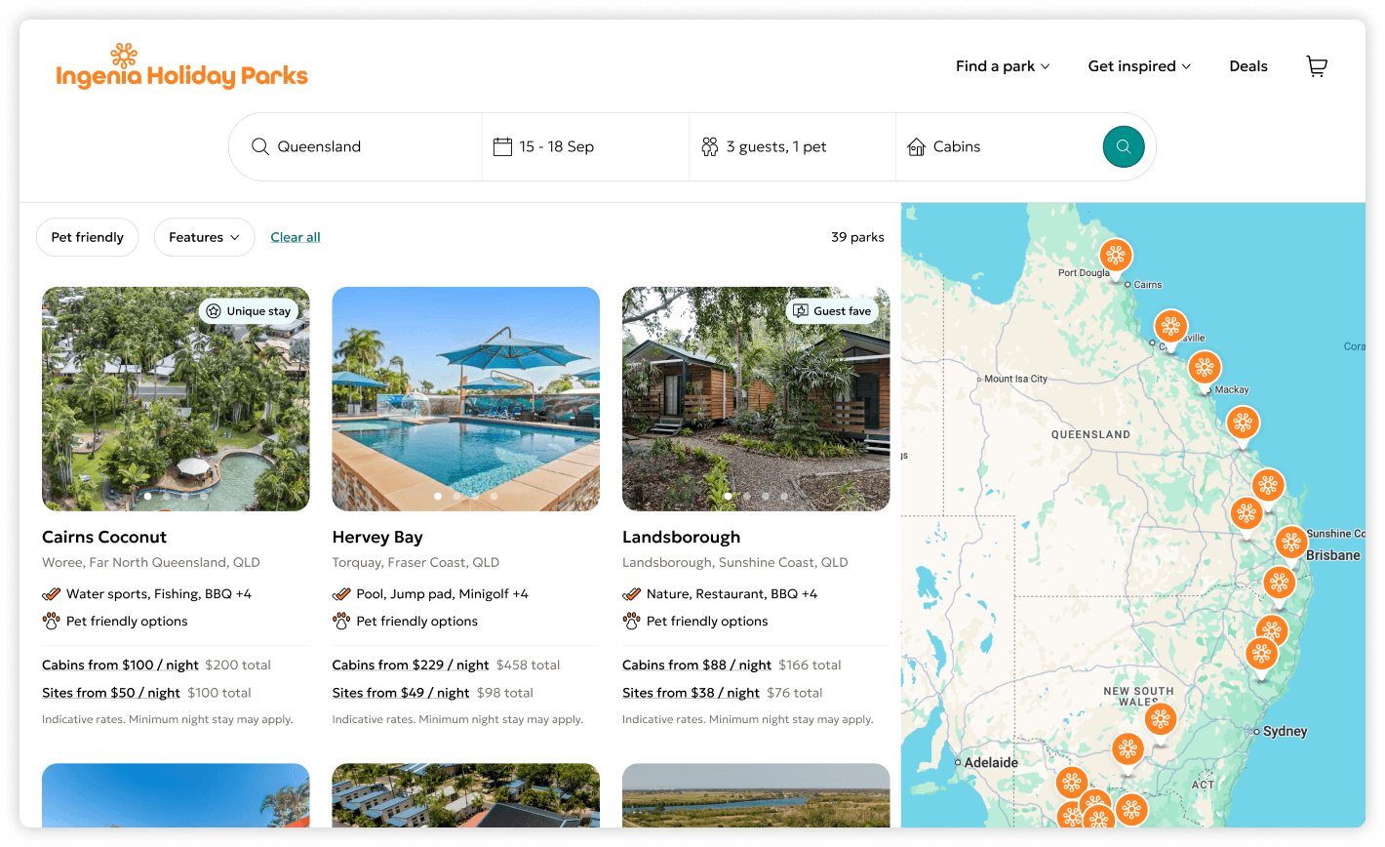Click the Clear all link

pyautogui.click(x=296, y=237)
